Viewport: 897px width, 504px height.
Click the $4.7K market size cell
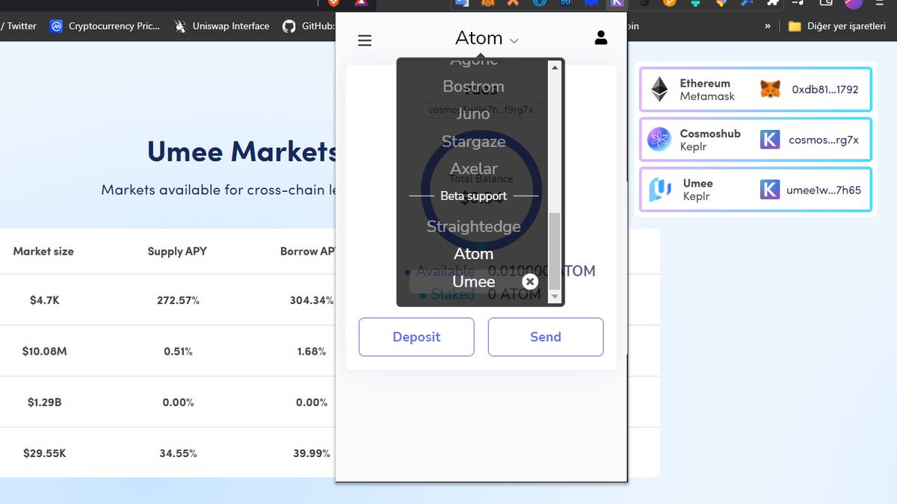pos(43,300)
